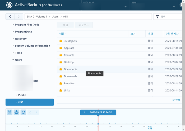Expand System Volume Information node
Screen dimensions: 185x131
pyautogui.click(x=13, y=46)
